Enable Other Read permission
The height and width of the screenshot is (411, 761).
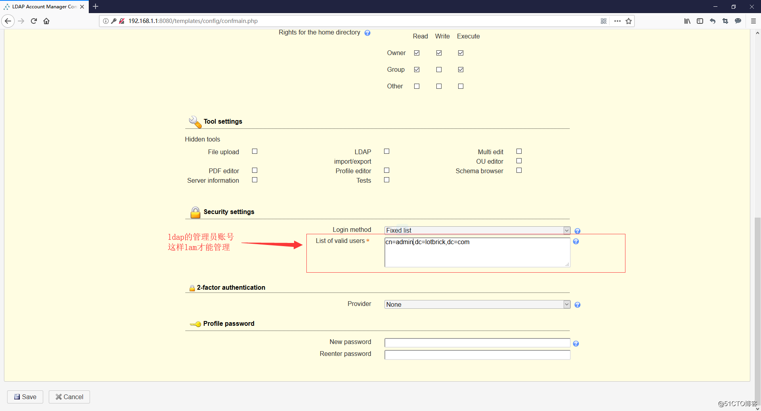[417, 86]
